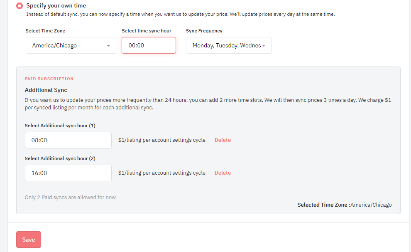Click the 'Select Time Zone' field label
The image size is (411, 252).
[45, 31]
